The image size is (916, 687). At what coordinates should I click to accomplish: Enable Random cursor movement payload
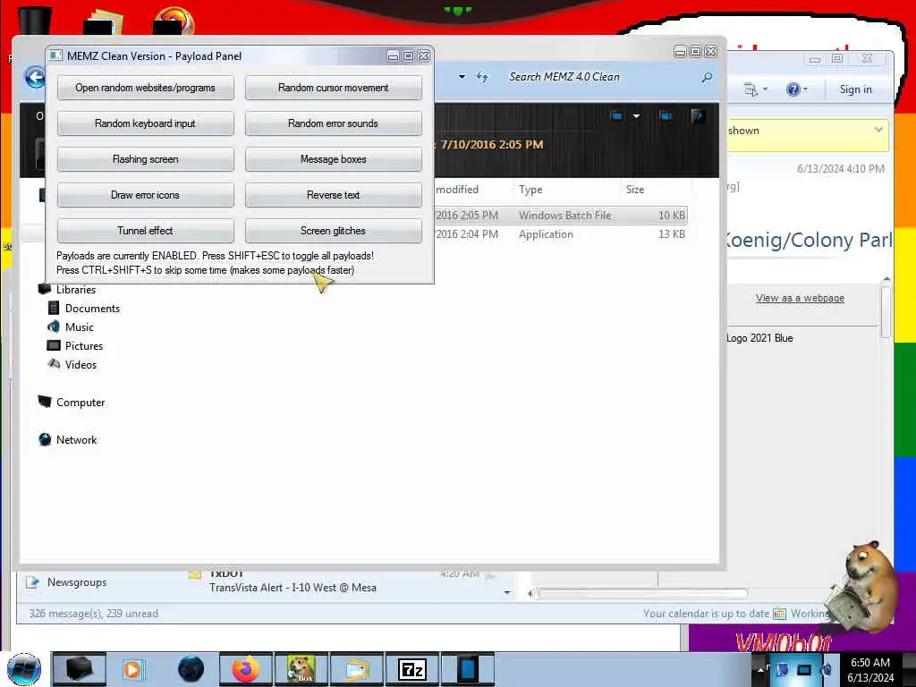pos(333,88)
